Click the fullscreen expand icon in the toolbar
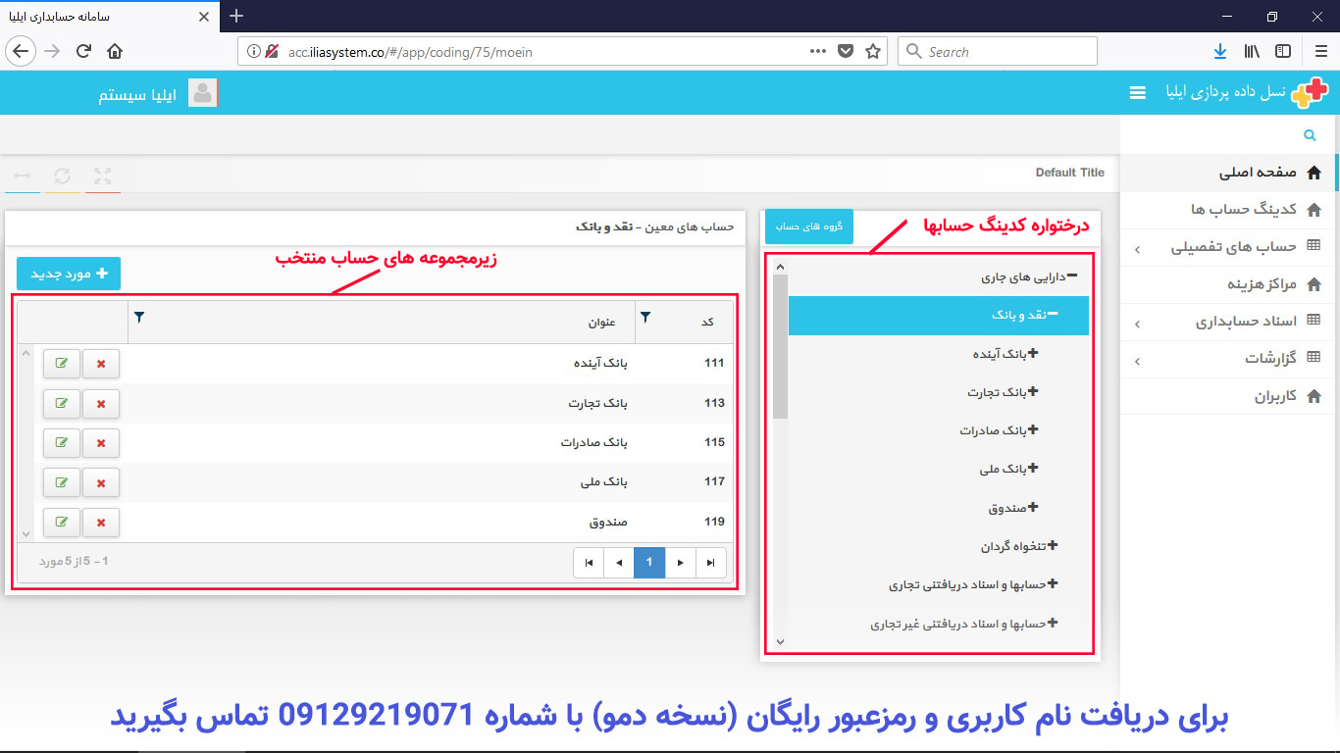 (102, 176)
